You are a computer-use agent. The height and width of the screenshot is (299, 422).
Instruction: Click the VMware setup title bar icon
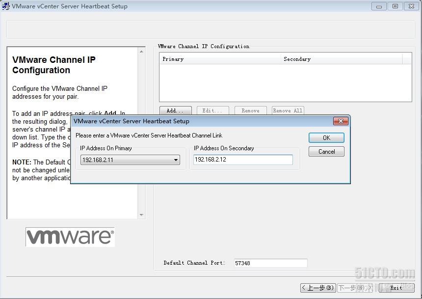pyautogui.click(x=6, y=6)
